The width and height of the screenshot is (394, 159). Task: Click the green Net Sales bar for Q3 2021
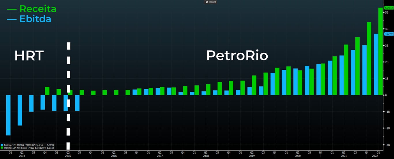click(x=357, y=66)
